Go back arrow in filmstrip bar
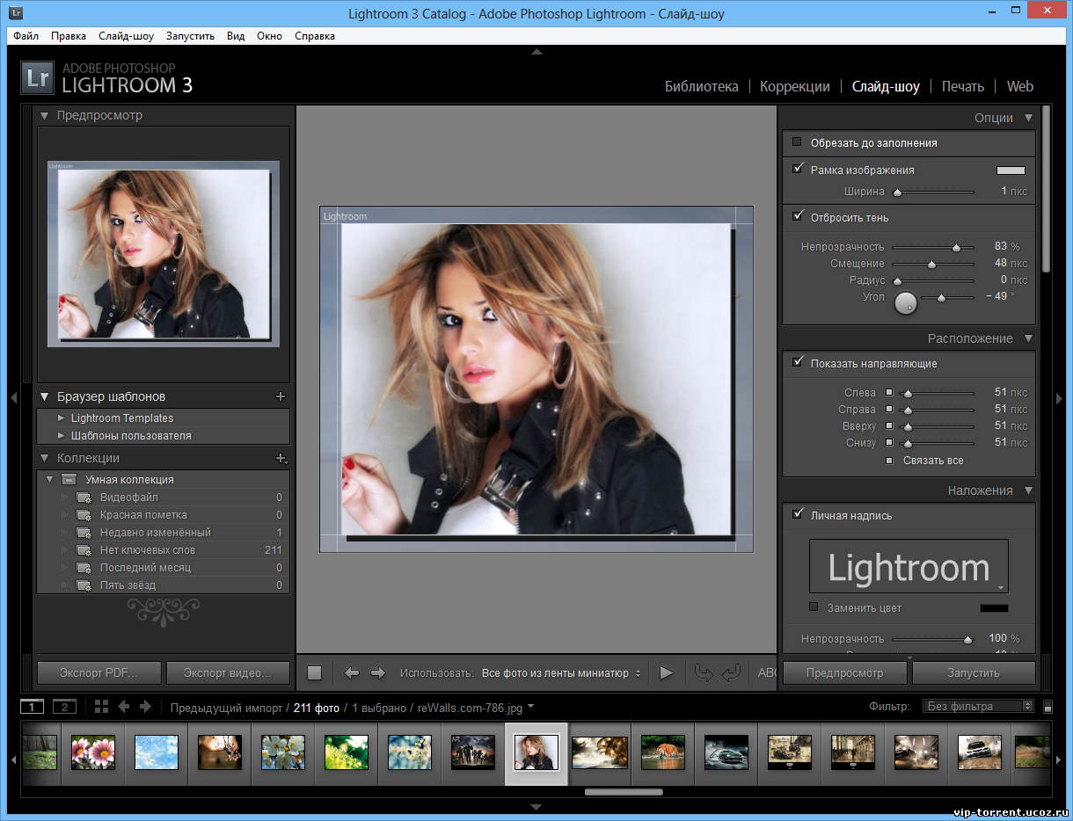This screenshot has width=1073, height=821. tap(124, 707)
